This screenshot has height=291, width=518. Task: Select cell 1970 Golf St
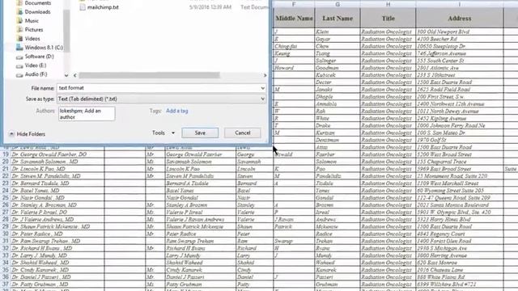point(460,140)
